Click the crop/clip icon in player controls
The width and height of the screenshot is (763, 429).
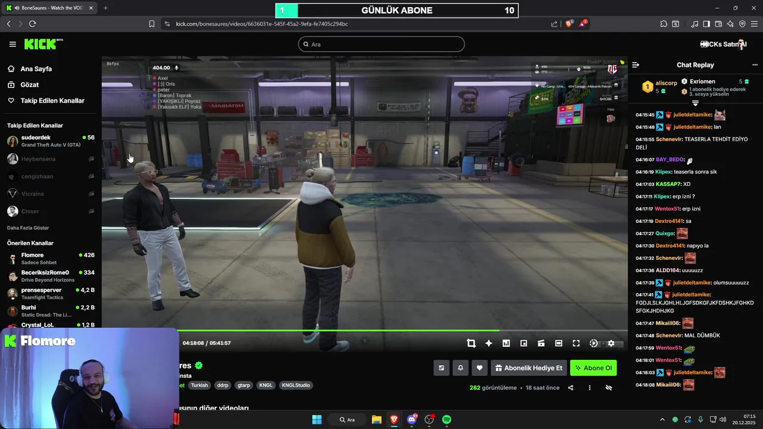pos(471,343)
